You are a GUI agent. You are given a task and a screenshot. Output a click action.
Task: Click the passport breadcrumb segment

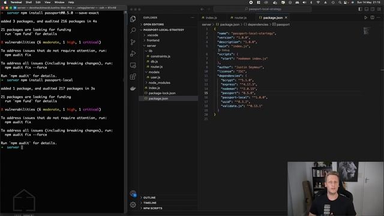[281, 25]
